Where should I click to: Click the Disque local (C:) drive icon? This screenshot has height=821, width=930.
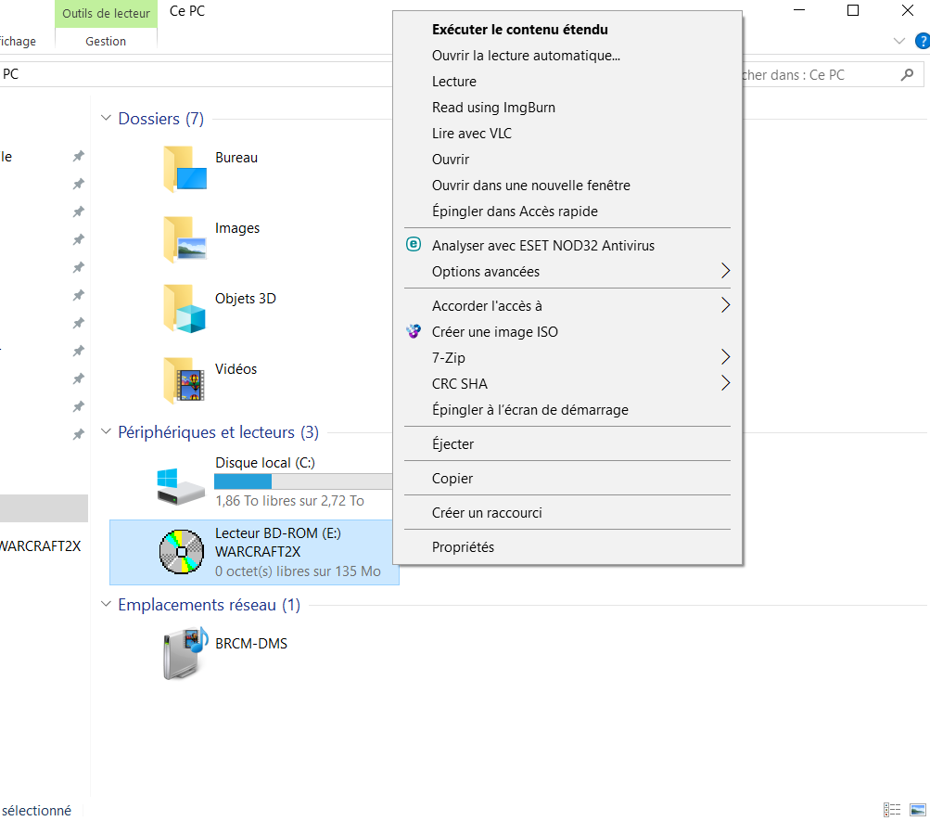(181, 486)
